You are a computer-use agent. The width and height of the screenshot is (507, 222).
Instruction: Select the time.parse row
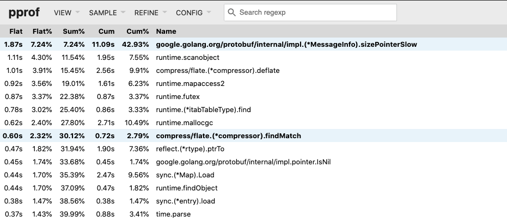(x=254, y=214)
